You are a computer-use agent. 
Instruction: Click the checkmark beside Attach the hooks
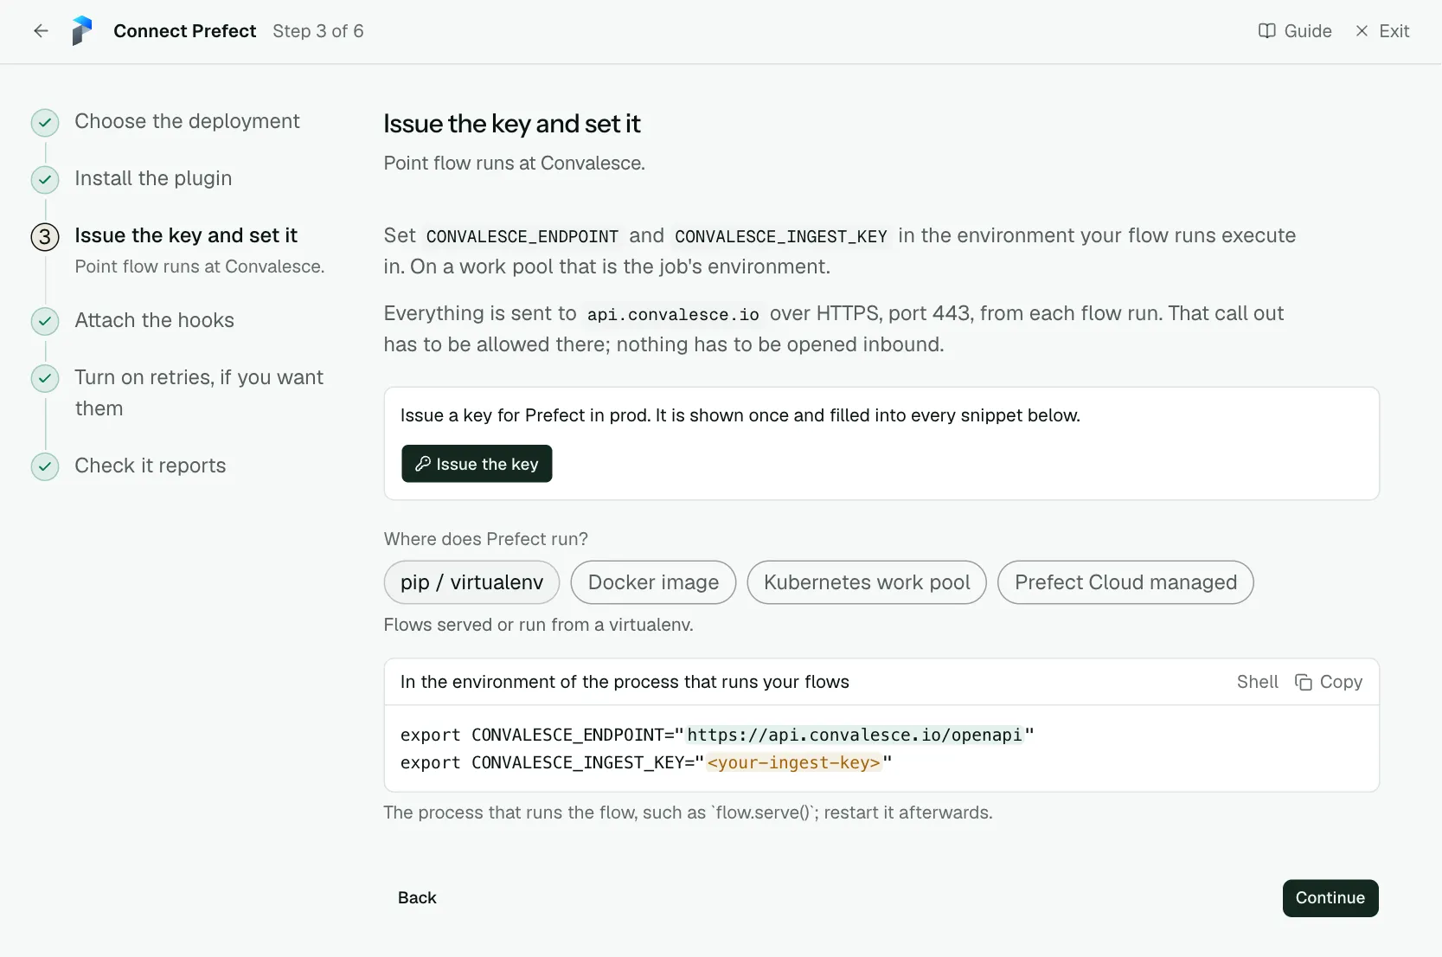click(45, 322)
